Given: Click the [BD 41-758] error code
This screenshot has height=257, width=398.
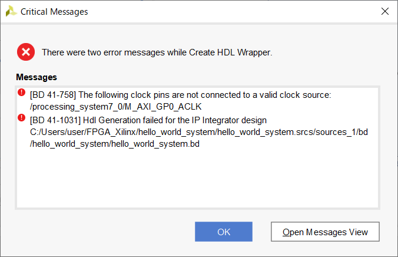Looking at the screenshot, I should coord(53,95).
